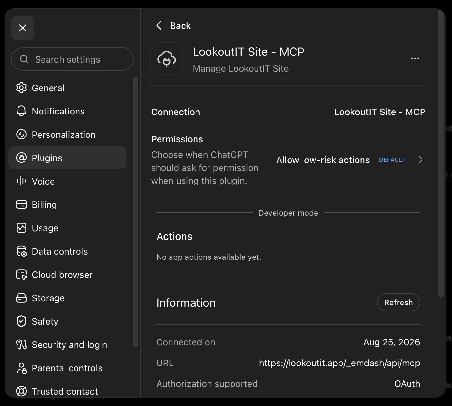Click the Plugins icon in the sidebar
Image resolution: width=452 pixels, height=406 pixels.
point(21,158)
